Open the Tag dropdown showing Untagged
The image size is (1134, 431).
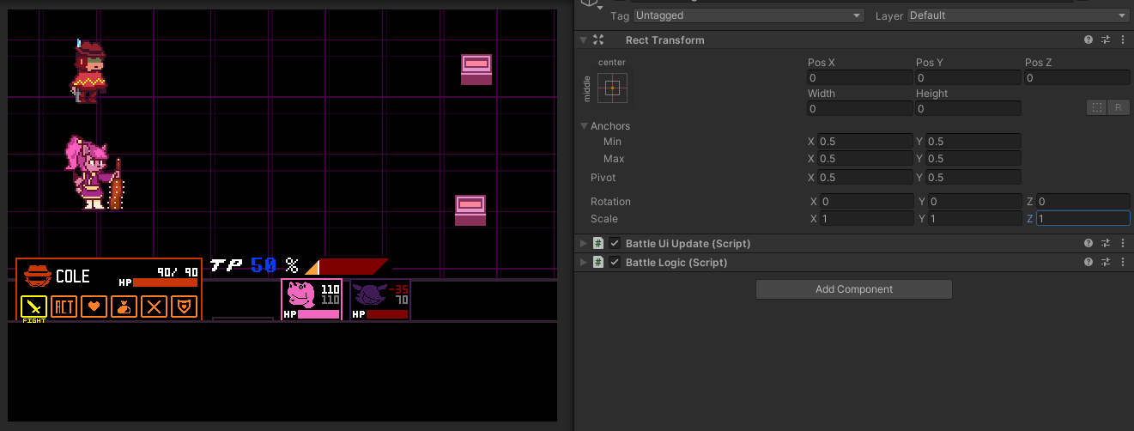pos(749,15)
